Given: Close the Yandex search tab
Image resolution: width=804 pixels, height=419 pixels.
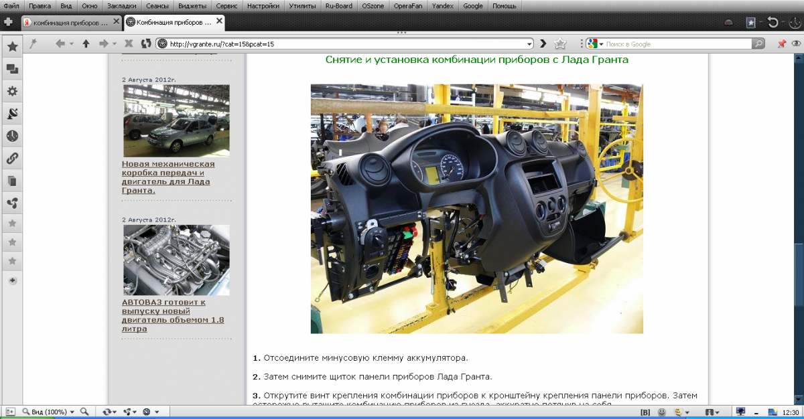Looking at the screenshot, I should (117, 22).
